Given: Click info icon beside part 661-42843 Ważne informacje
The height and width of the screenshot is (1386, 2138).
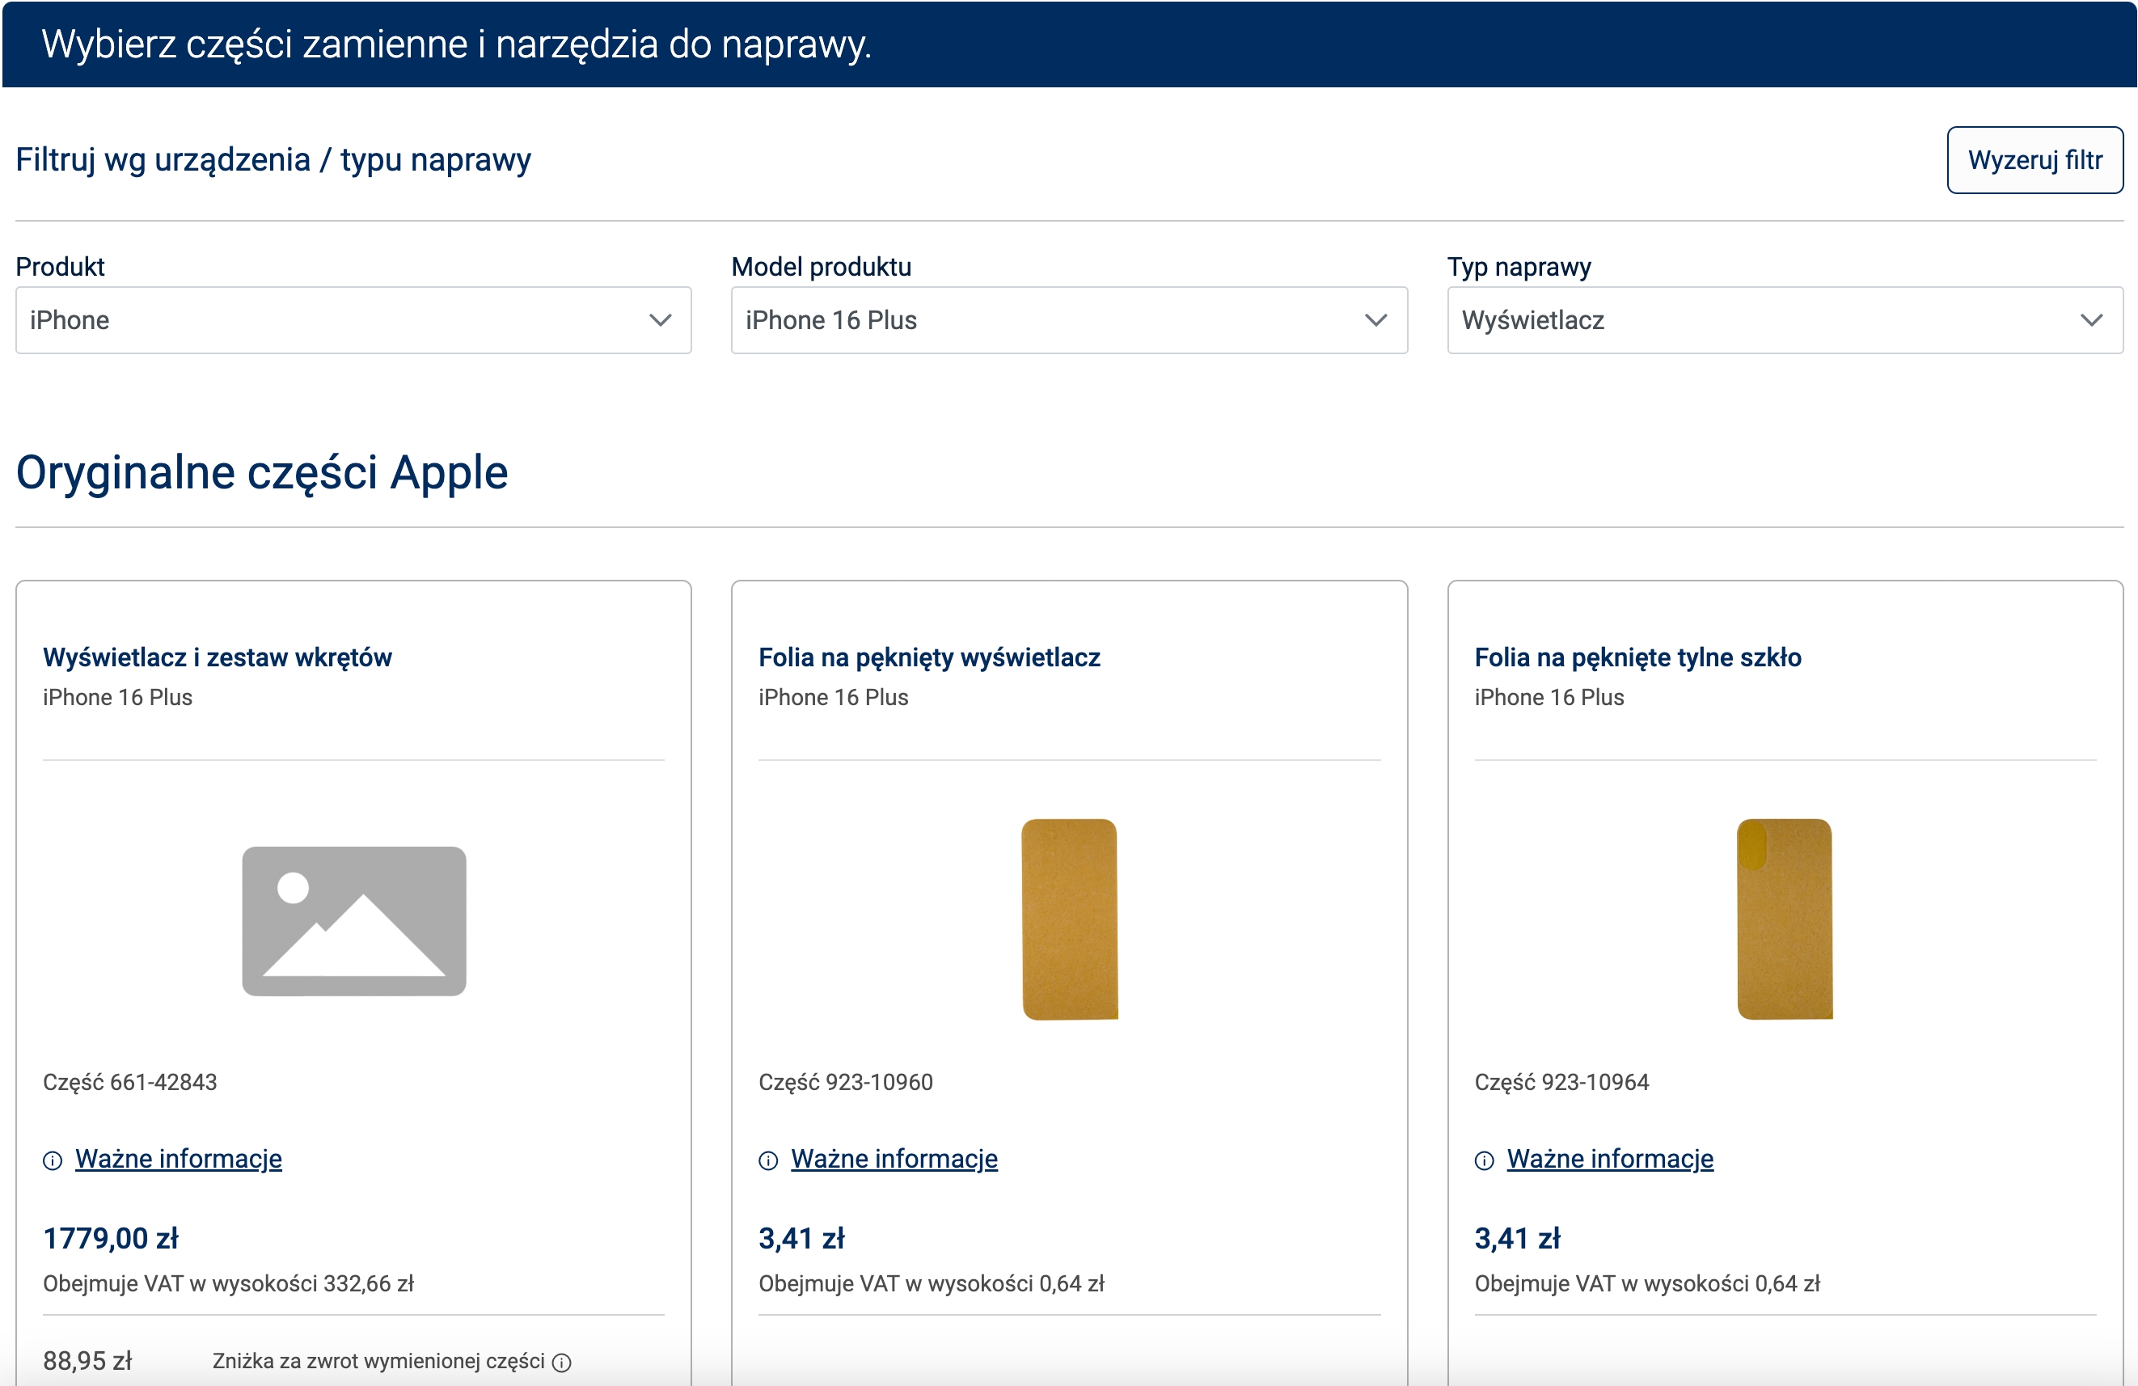Looking at the screenshot, I should click(x=53, y=1160).
